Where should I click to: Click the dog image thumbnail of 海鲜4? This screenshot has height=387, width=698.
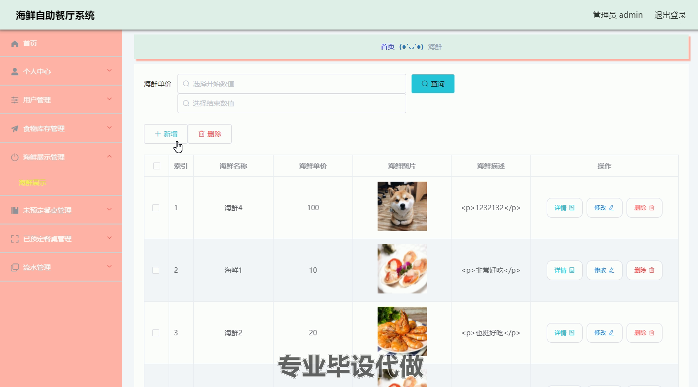pyautogui.click(x=402, y=206)
